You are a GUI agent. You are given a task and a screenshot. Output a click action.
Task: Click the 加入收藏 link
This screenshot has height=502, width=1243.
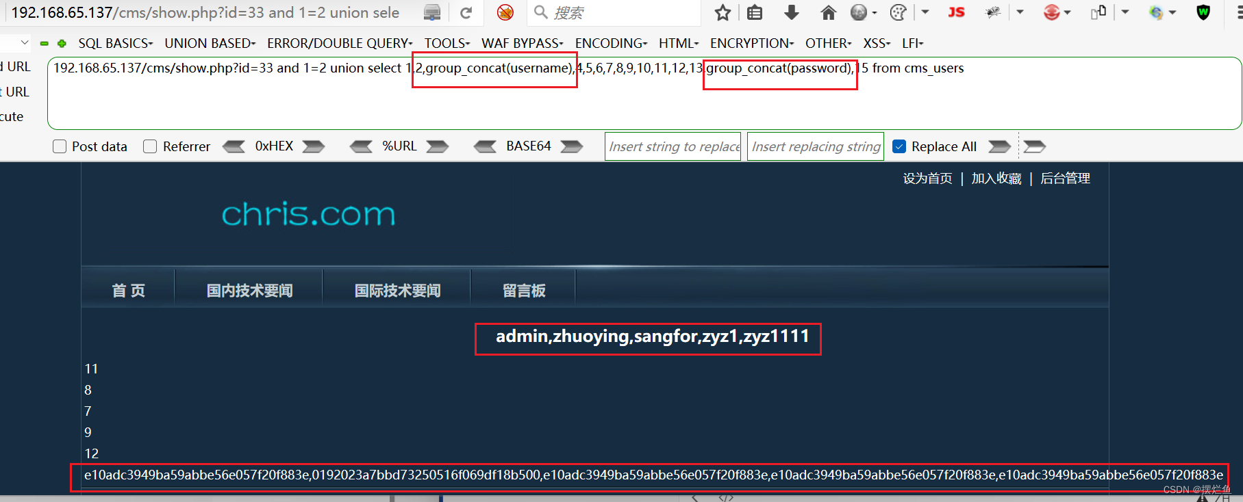coord(996,179)
